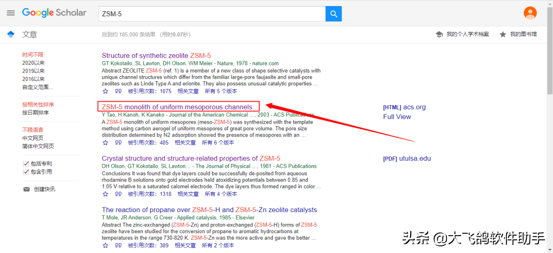The height and width of the screenshot is (253, 553).
Task: Open the 自定义范围 custom date range
Action: tap(38, 87)
